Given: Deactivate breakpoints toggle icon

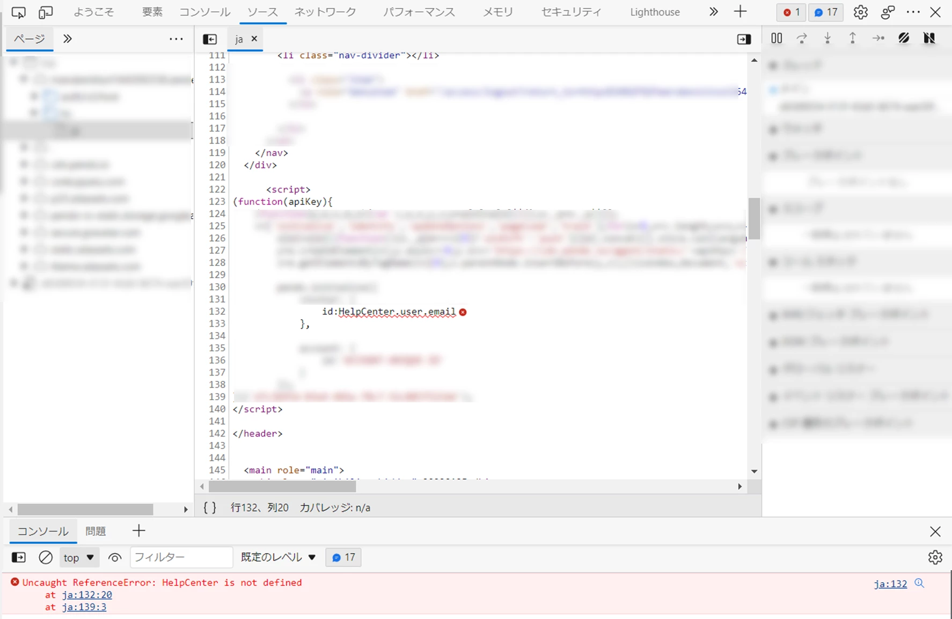Looking at the screenshot, I should (904, 38).
